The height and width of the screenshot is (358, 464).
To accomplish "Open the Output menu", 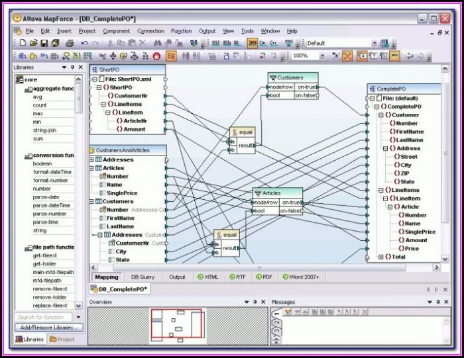I will [207, 31].
